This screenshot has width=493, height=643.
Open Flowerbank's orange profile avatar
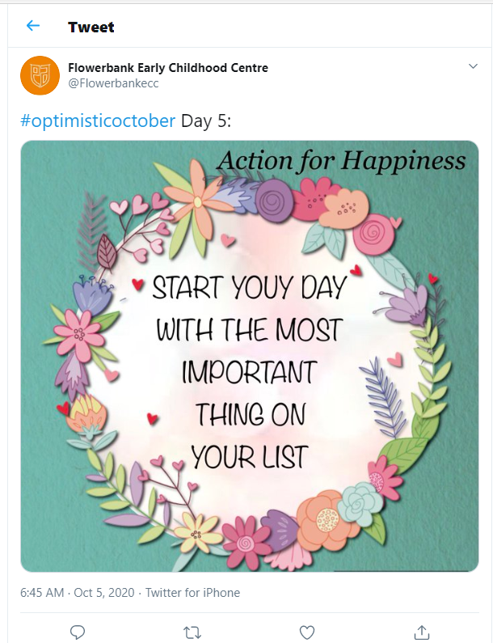pos(40,75)
